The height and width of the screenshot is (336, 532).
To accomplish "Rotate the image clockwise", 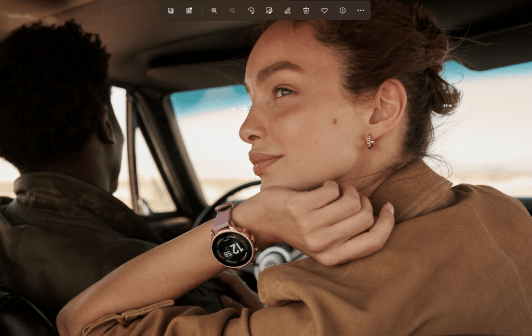I will coord(251,10).
